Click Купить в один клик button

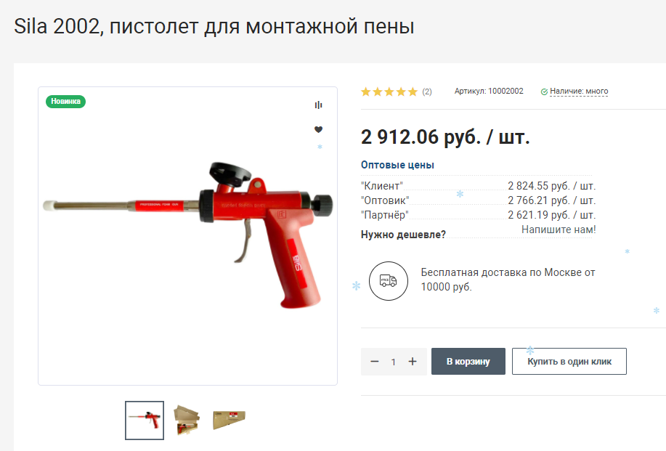[569, 362]
